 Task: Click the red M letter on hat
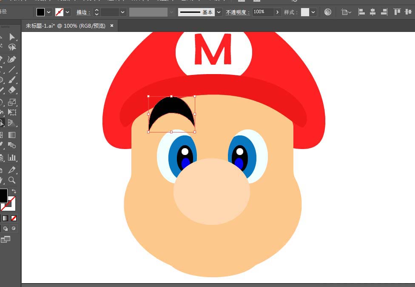click(x=213, y=49)
